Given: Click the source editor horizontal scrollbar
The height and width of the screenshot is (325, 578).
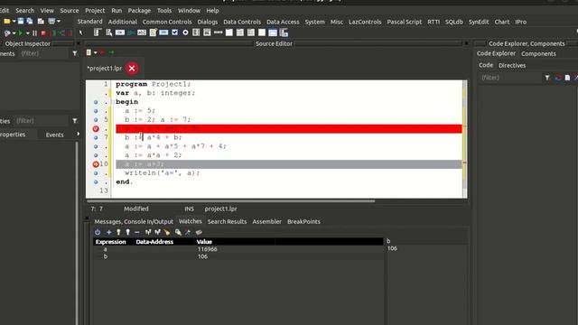Looking at the screenshot, I should pos(231,200).
